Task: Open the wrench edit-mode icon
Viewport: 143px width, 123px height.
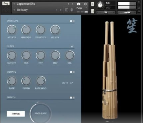Action: coord(6,3)
